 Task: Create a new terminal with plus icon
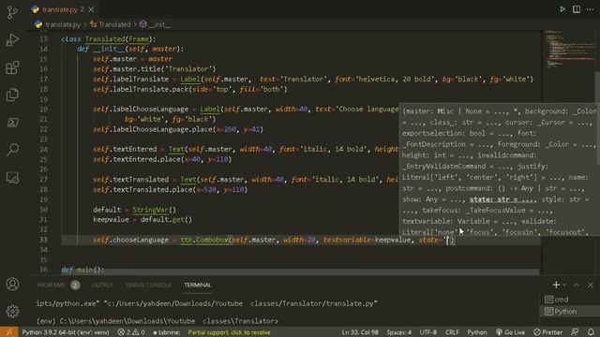coord(556,285)
